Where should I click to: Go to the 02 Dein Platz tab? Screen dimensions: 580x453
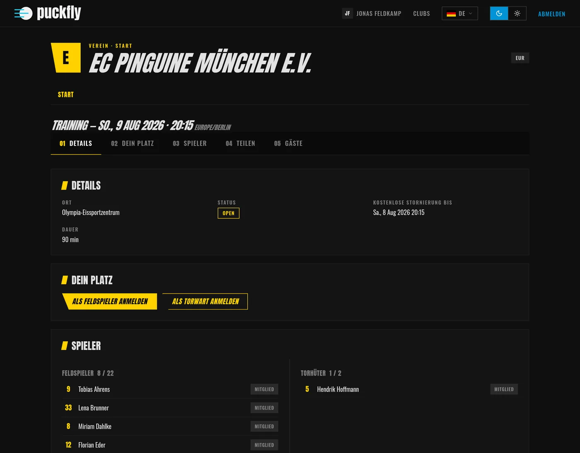pos(132,143)
